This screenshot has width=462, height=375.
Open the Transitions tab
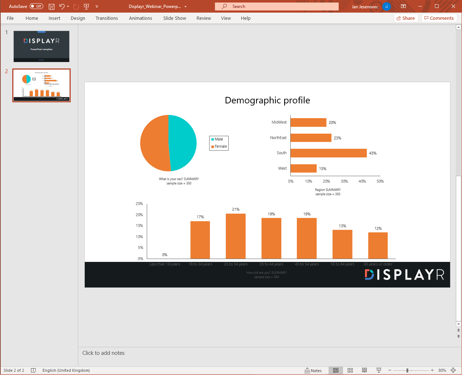(x=106, y=18)
